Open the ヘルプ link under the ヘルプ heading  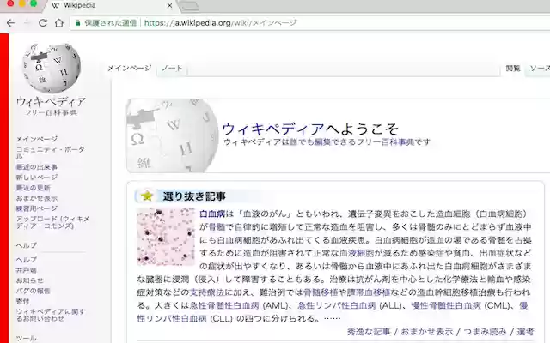coord(27,260)
